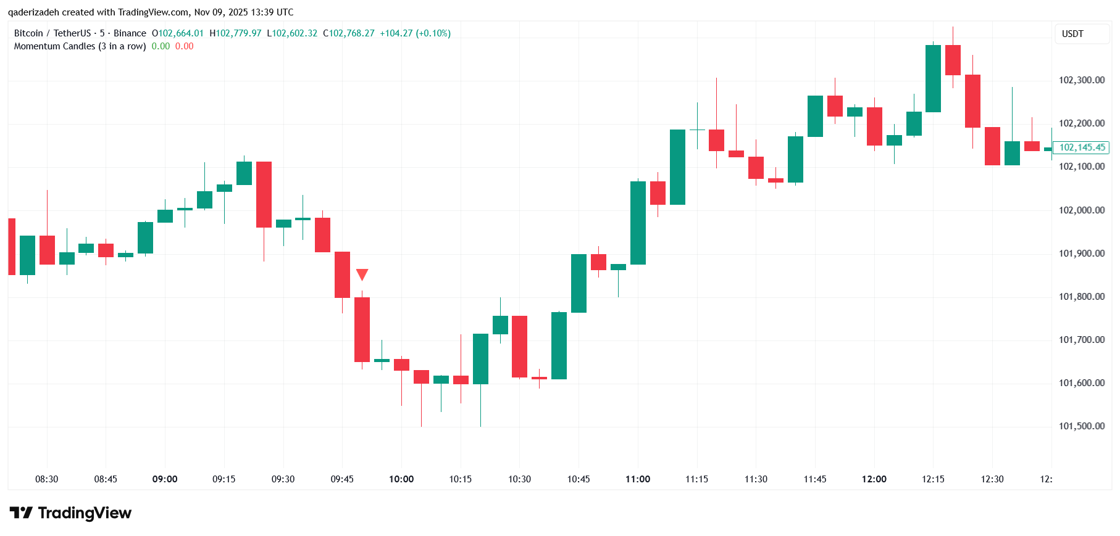
Task: Click the Binance exchange name in header
Action: pos(130,33)
